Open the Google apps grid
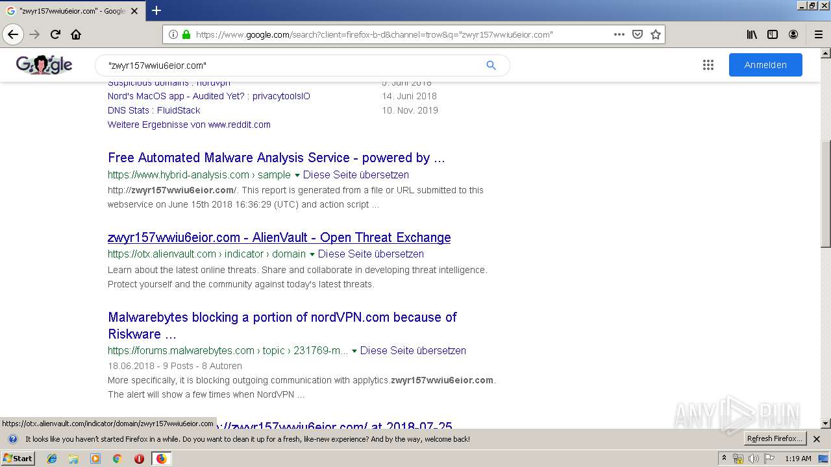 tap(708, 65)
